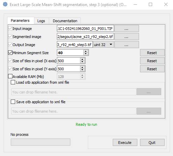Screen dimensions: 173x156
Task: Increase Minimum Segment Size with up arrow
Action: point(86,51)
